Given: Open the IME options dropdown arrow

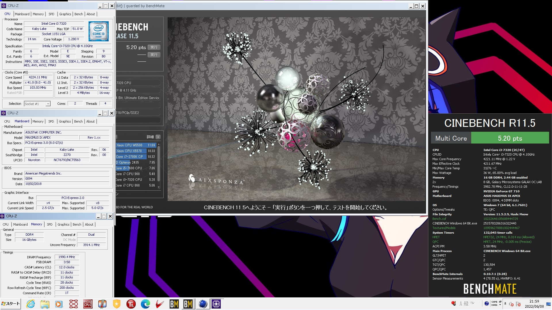Looking at the screenshot, I should point(500,305).
